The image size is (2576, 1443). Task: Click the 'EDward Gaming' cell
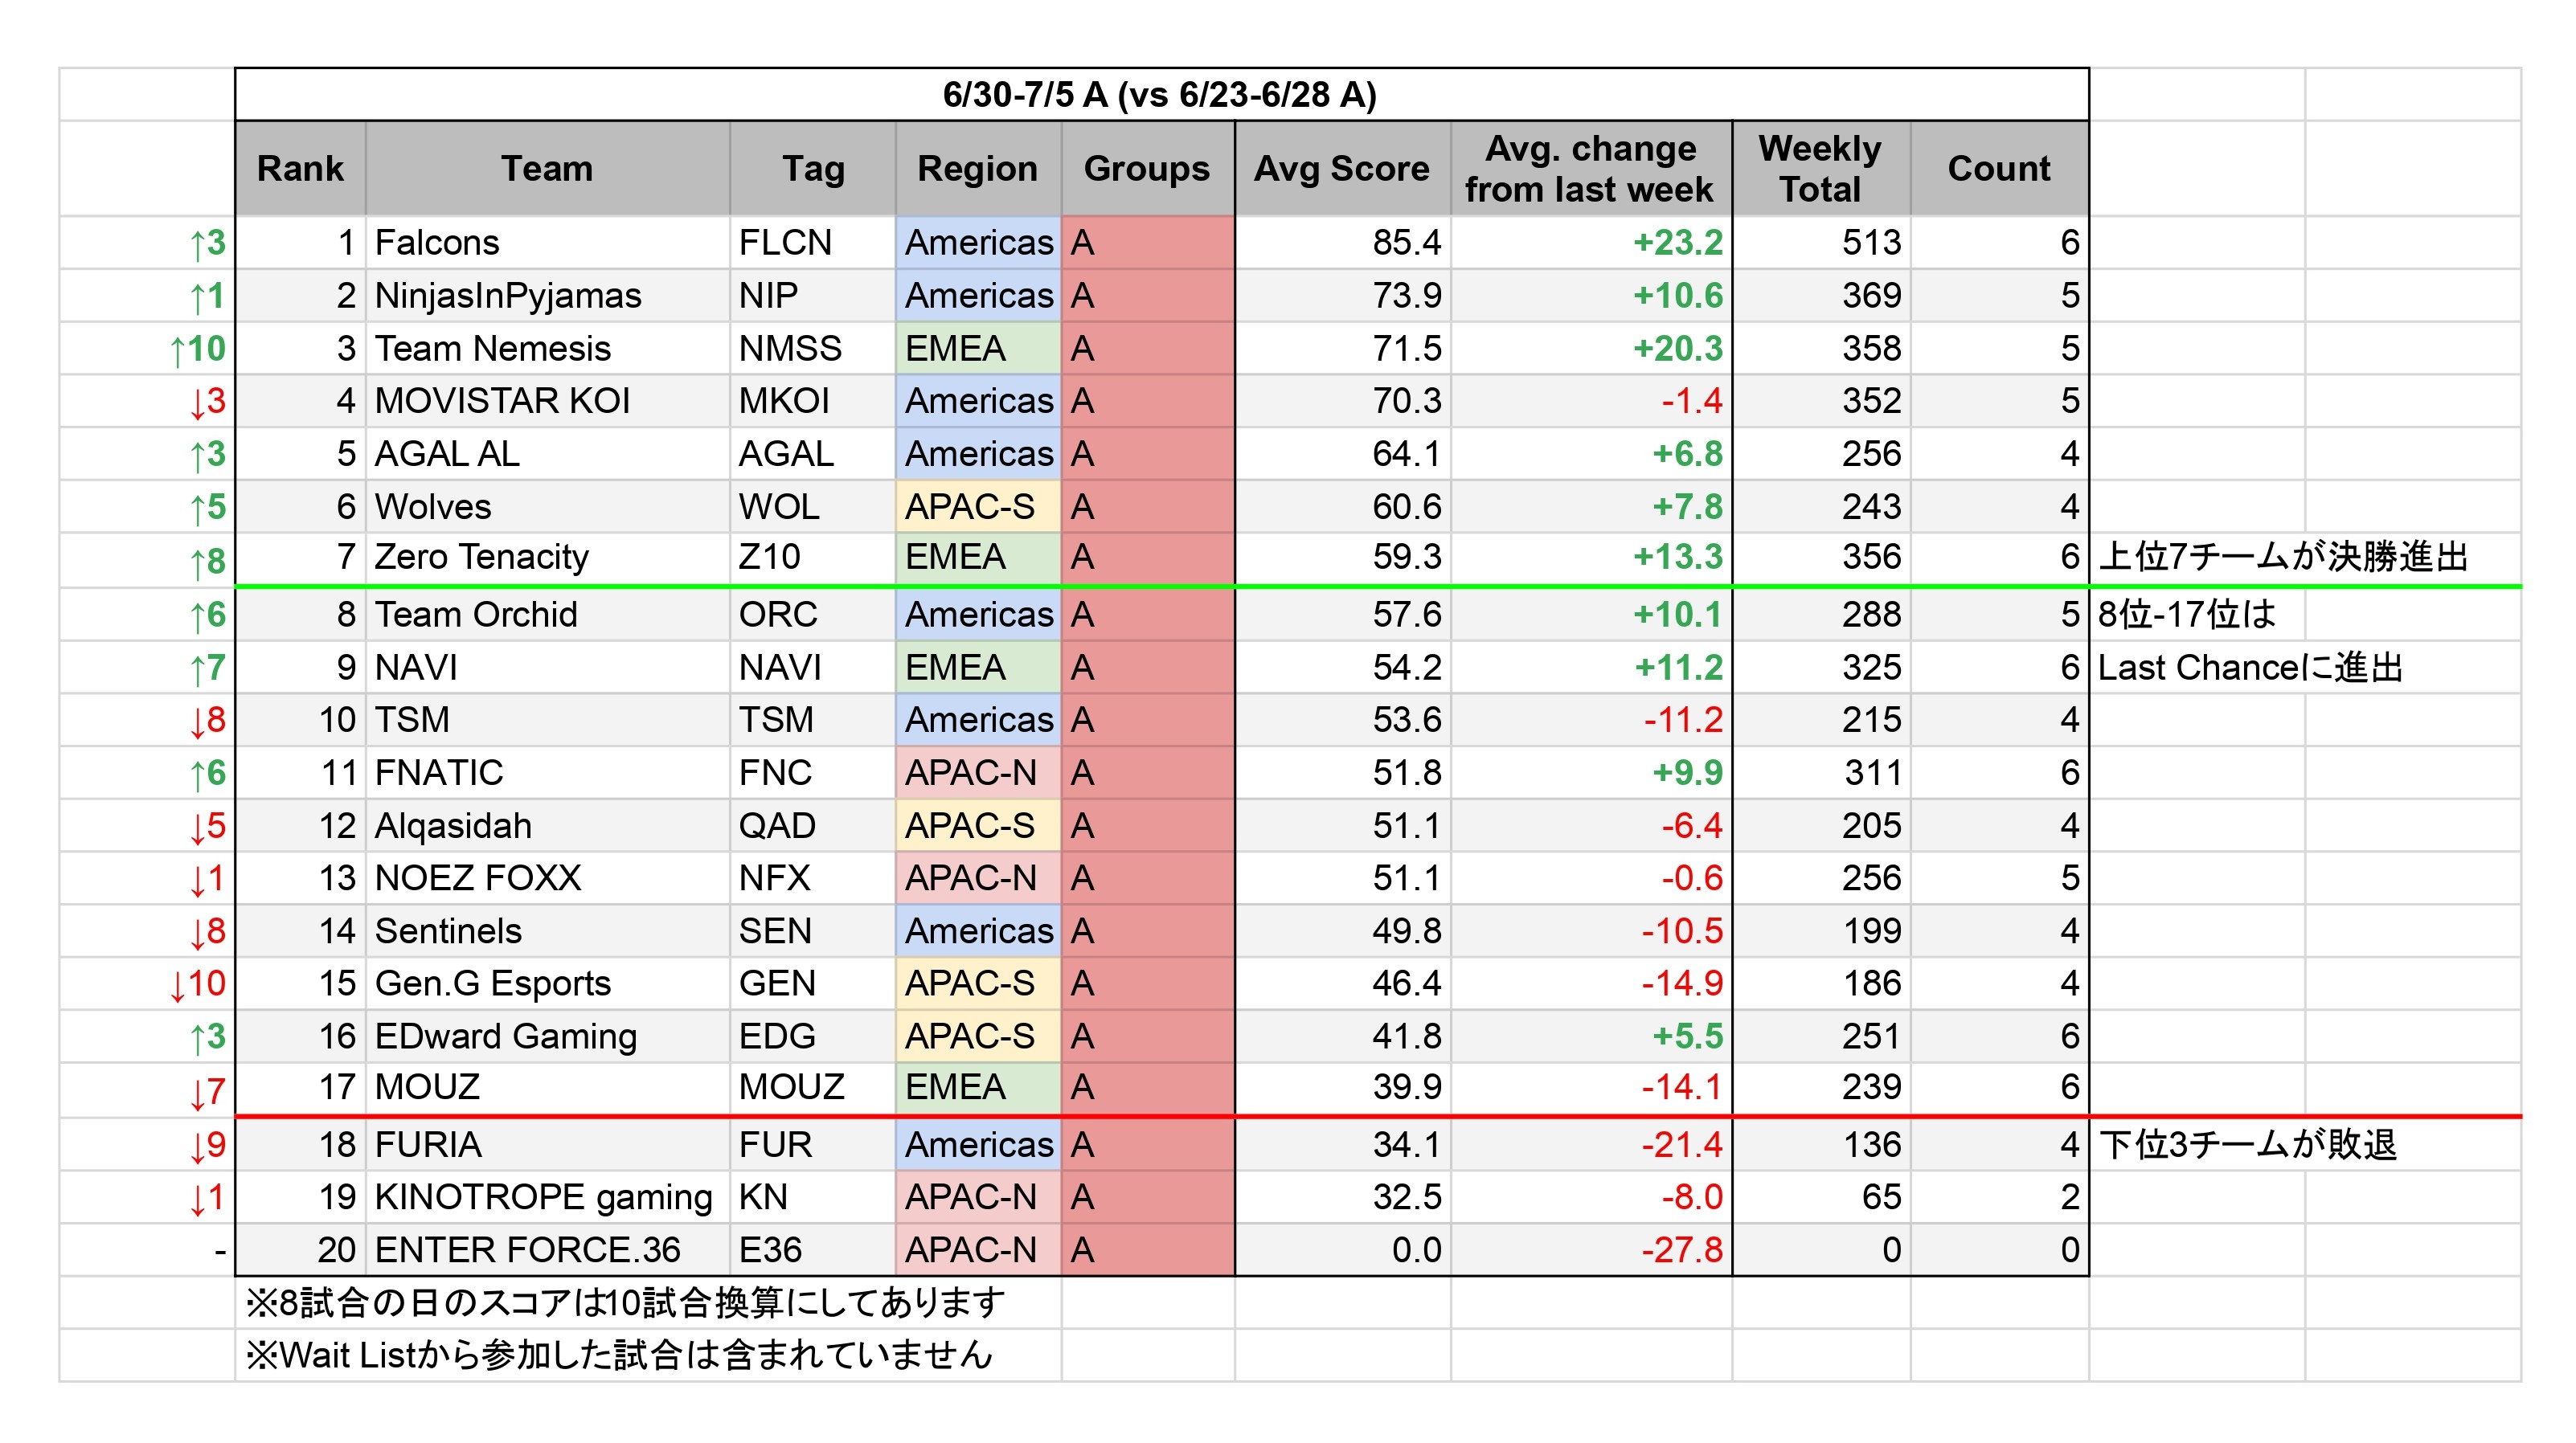pos(547,1036)
